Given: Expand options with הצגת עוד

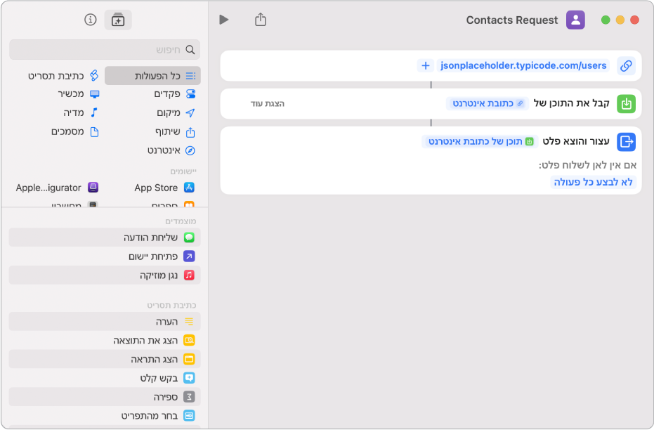Looking at the screenshot, I should [268, 103].
